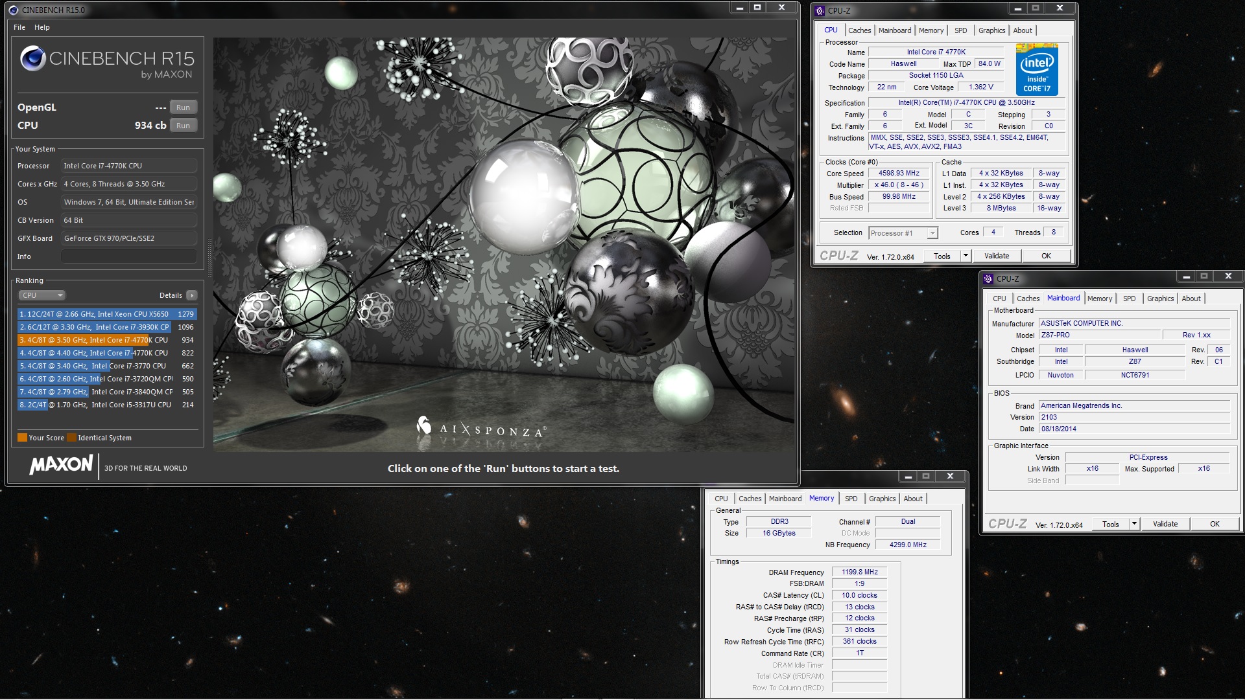Image resolution: width=1245 pixels, height=700 pixels.
Task: Open the ranking CPU dropdown
Action: [x=41, y=295]
